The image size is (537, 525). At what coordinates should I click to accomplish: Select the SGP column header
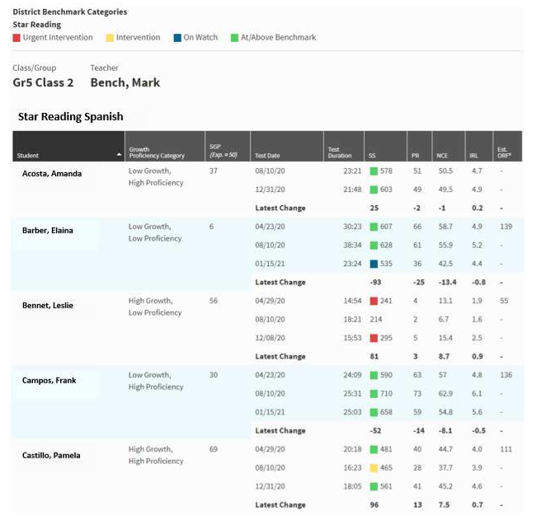[x=228, y=146]
